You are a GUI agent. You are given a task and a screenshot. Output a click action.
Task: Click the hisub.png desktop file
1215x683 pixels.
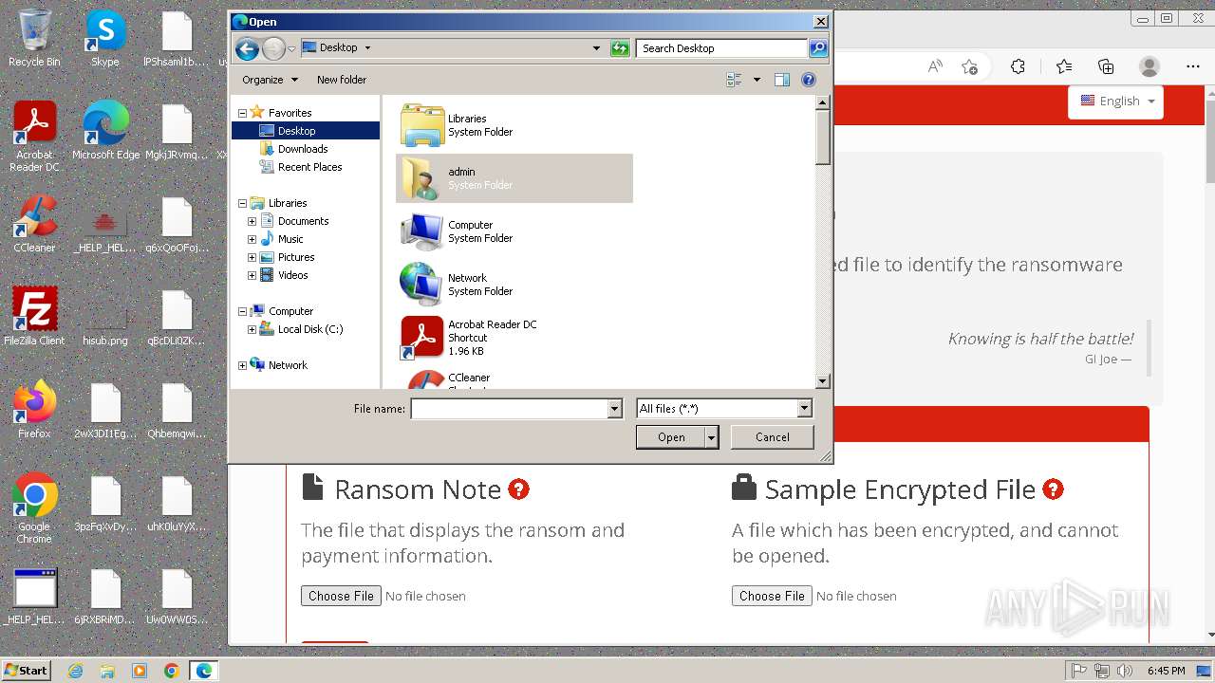point(105,317)
